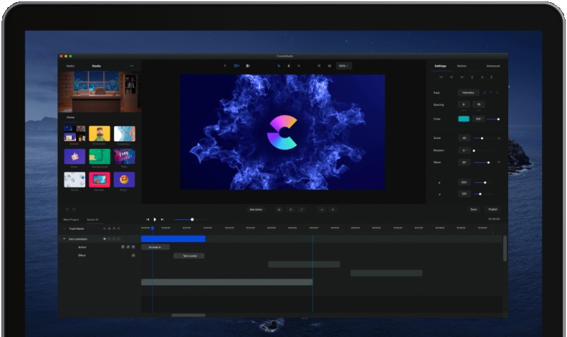
Task: Open the 100% zoom dropdown
Action: point(343,66)
